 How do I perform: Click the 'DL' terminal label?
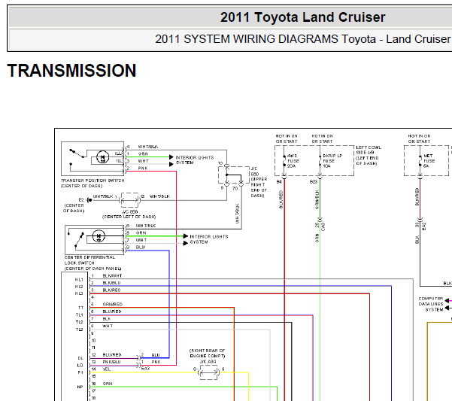(x=80, y=358)
